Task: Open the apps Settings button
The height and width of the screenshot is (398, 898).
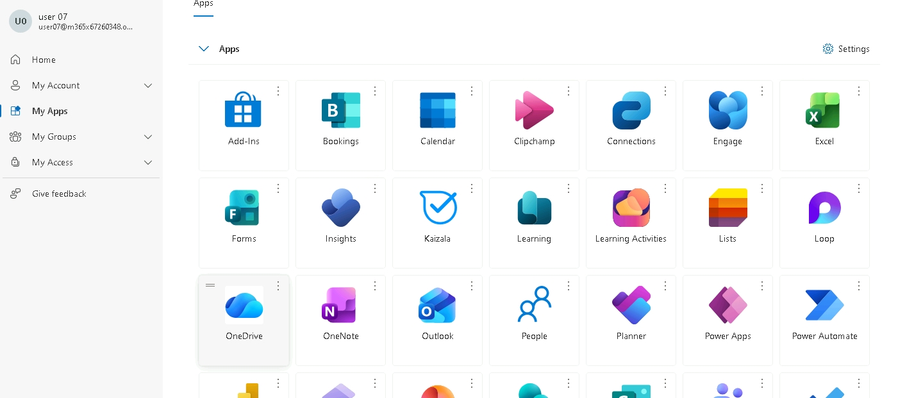Action: coord(846,49)
